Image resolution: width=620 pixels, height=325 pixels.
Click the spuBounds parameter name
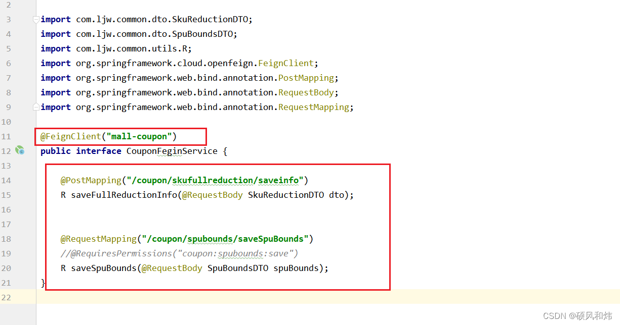point(296,268)
